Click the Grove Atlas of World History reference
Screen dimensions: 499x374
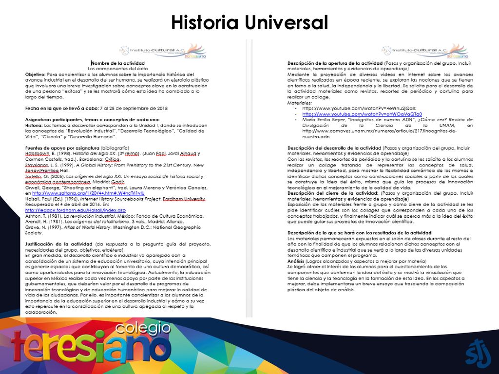(x=113, y=230)
